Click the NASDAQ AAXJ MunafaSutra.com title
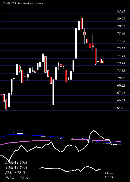This screenshot has height=182, width=130. coord(23,3)
